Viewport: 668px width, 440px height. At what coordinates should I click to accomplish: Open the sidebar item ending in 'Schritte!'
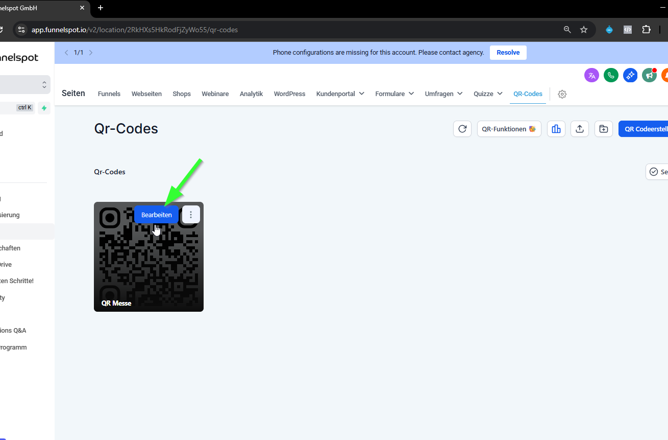click(x=17, y=281)
